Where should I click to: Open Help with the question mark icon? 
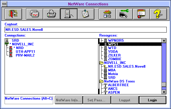[x=158, y=14]
